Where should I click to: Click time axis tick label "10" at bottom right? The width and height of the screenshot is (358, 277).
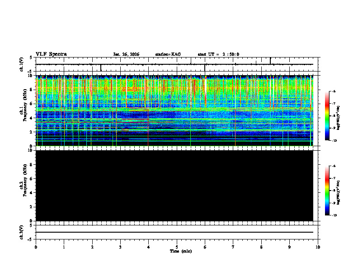[x=318, y=247]
